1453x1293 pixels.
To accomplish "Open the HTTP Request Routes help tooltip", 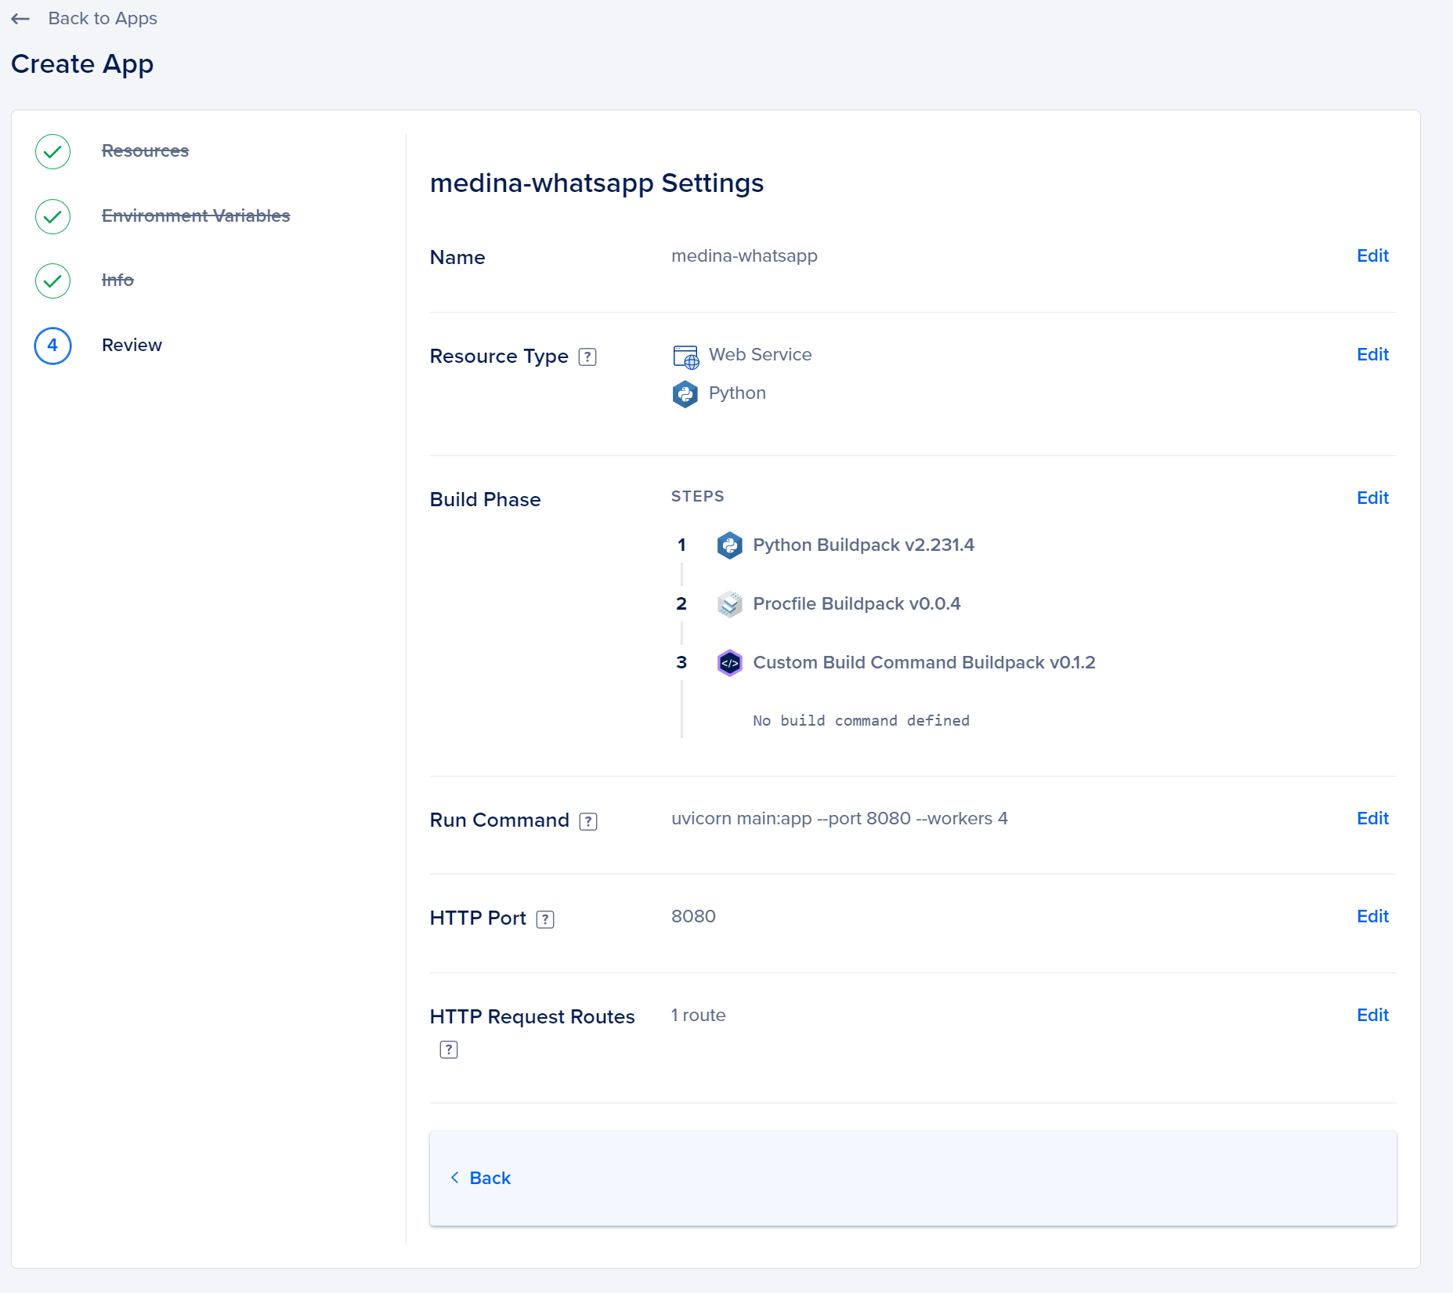I will click(x=448, y=1049).
